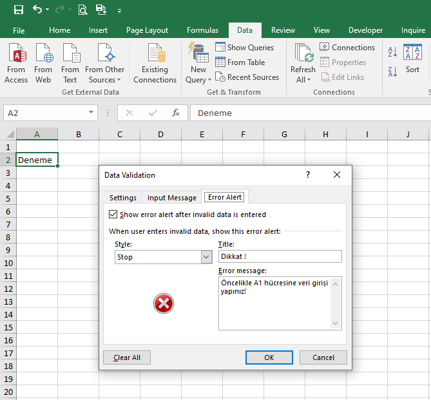Open Existing Connections
Viewport: 431px width, 400px height.
point(155,63)
